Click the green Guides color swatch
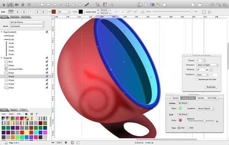229x145 pixels. point(181,108)
